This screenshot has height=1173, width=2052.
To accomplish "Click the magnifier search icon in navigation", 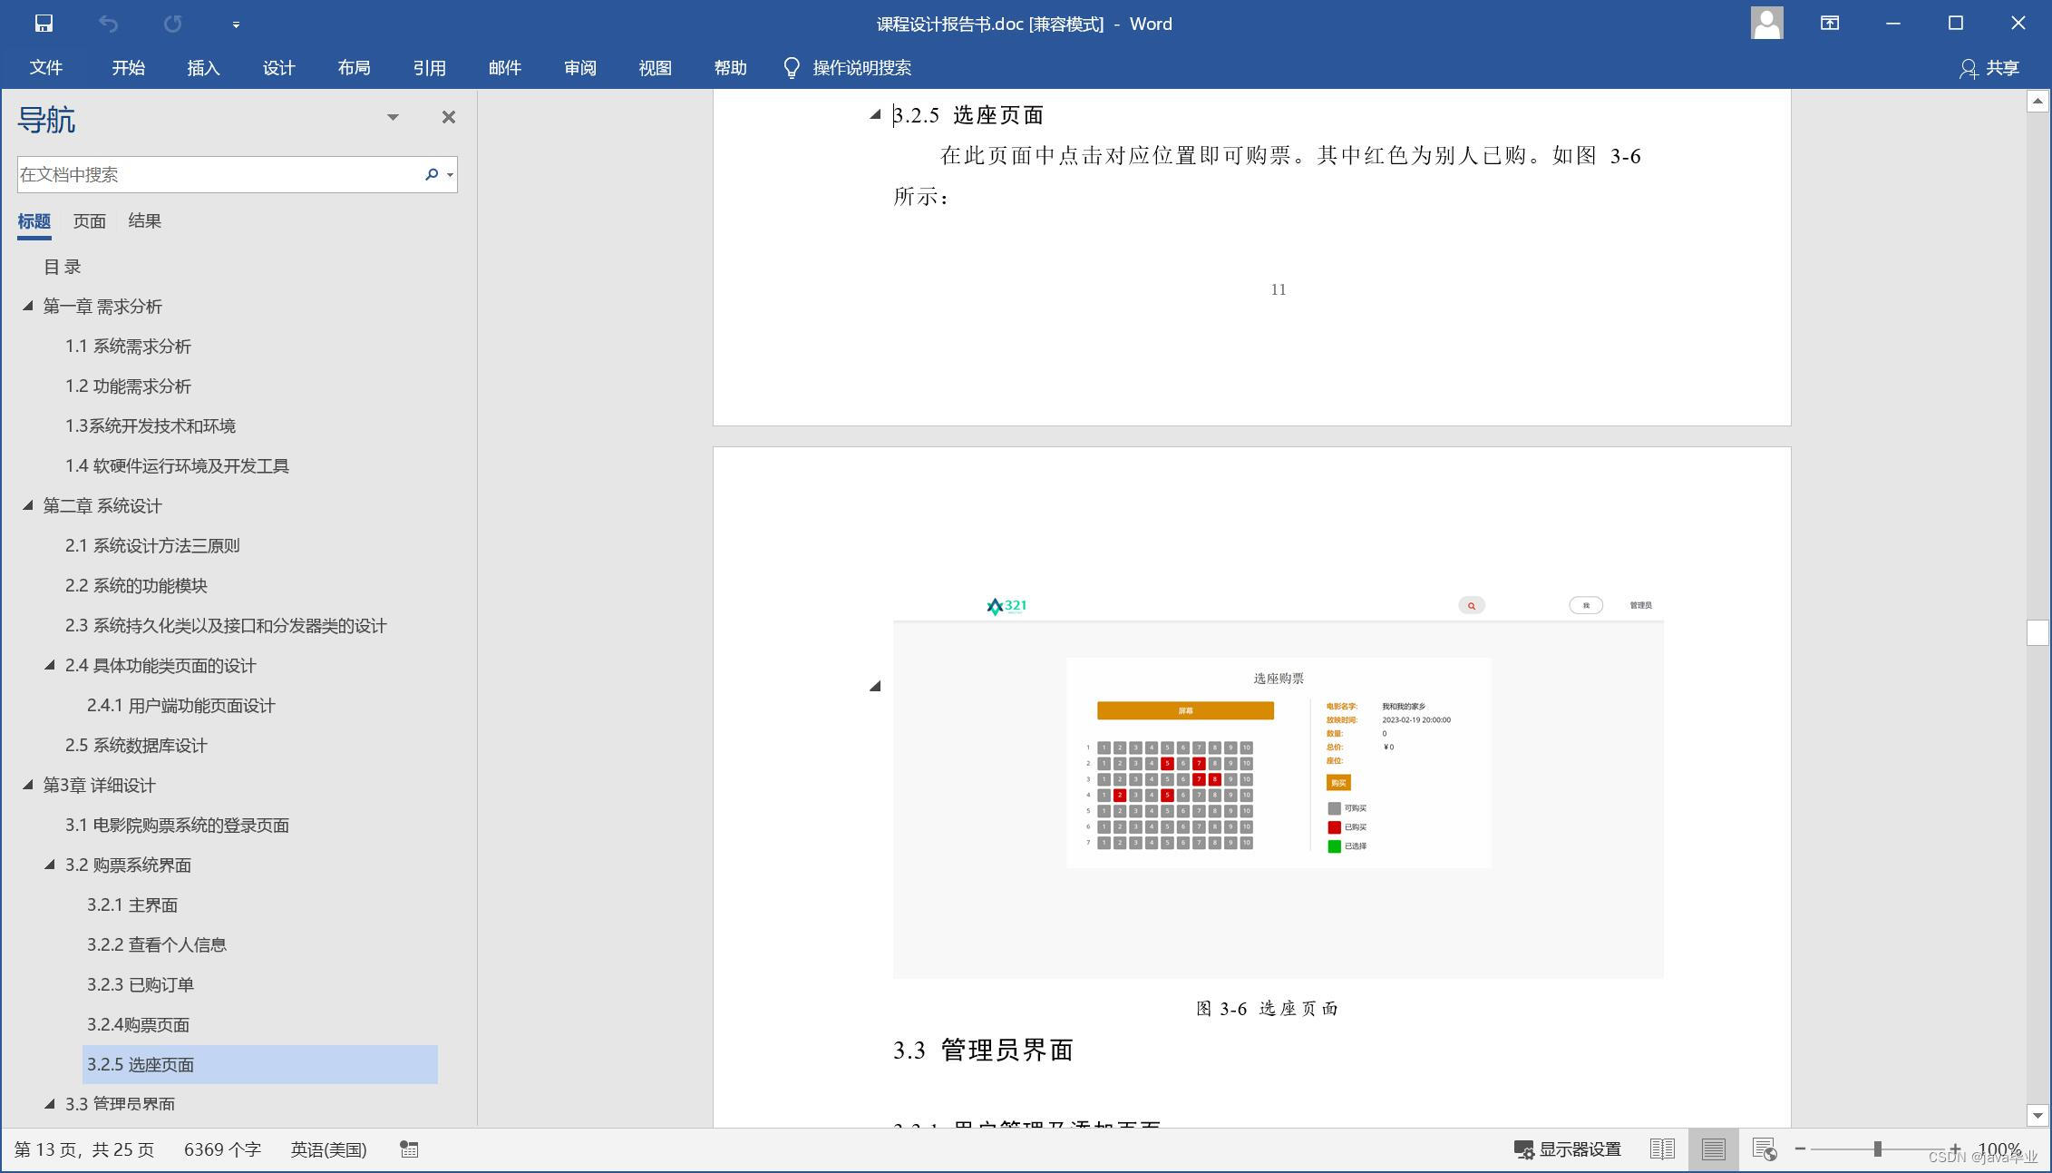I will [432, 174].
